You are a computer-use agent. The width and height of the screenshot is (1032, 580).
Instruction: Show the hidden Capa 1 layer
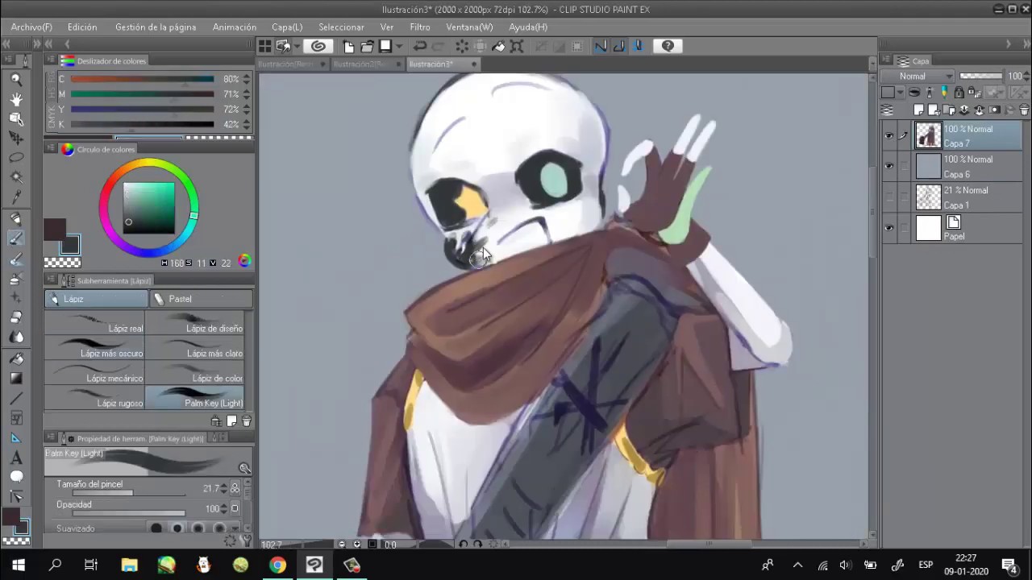[888, 197]
